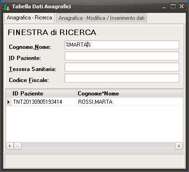Viewport: 189px width, 172px height.
Task: Select the Tessera Sanitaria text box
Action: point(122,67)
